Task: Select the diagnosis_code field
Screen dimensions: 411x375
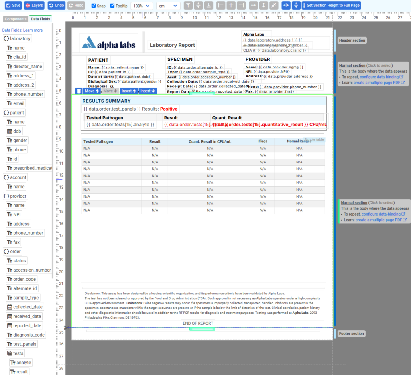Action: point(26,335)
